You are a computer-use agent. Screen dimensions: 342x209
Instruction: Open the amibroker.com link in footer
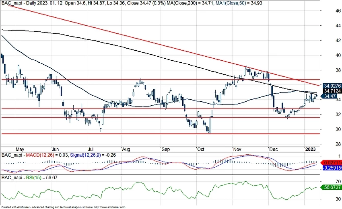(x=110, y=207)
